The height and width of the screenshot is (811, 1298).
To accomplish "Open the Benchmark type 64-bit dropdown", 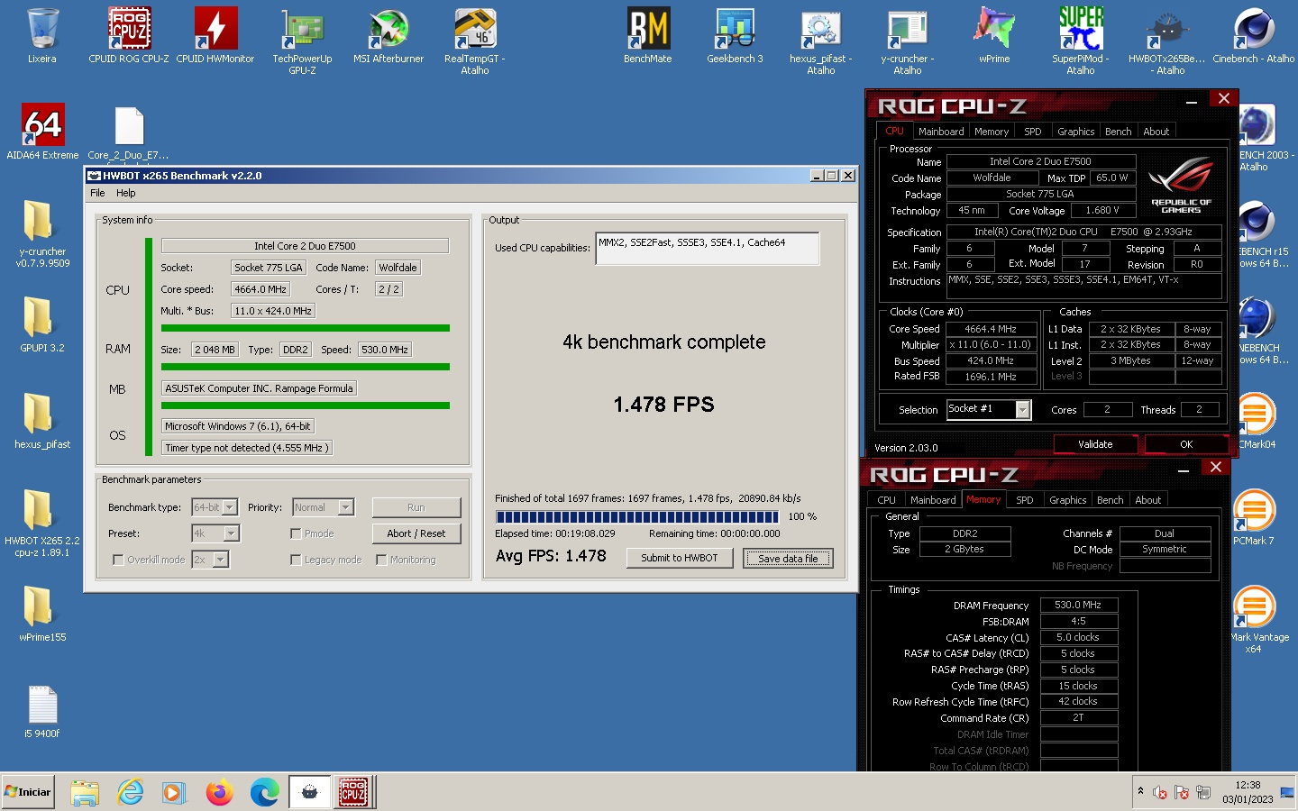I will 215,507.
